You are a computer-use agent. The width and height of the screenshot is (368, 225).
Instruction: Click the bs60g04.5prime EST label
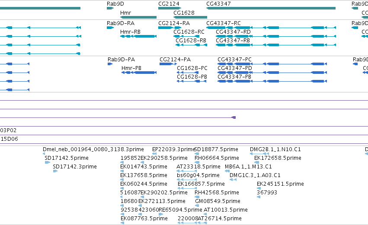pyautogui.click(x=198, y=175)
